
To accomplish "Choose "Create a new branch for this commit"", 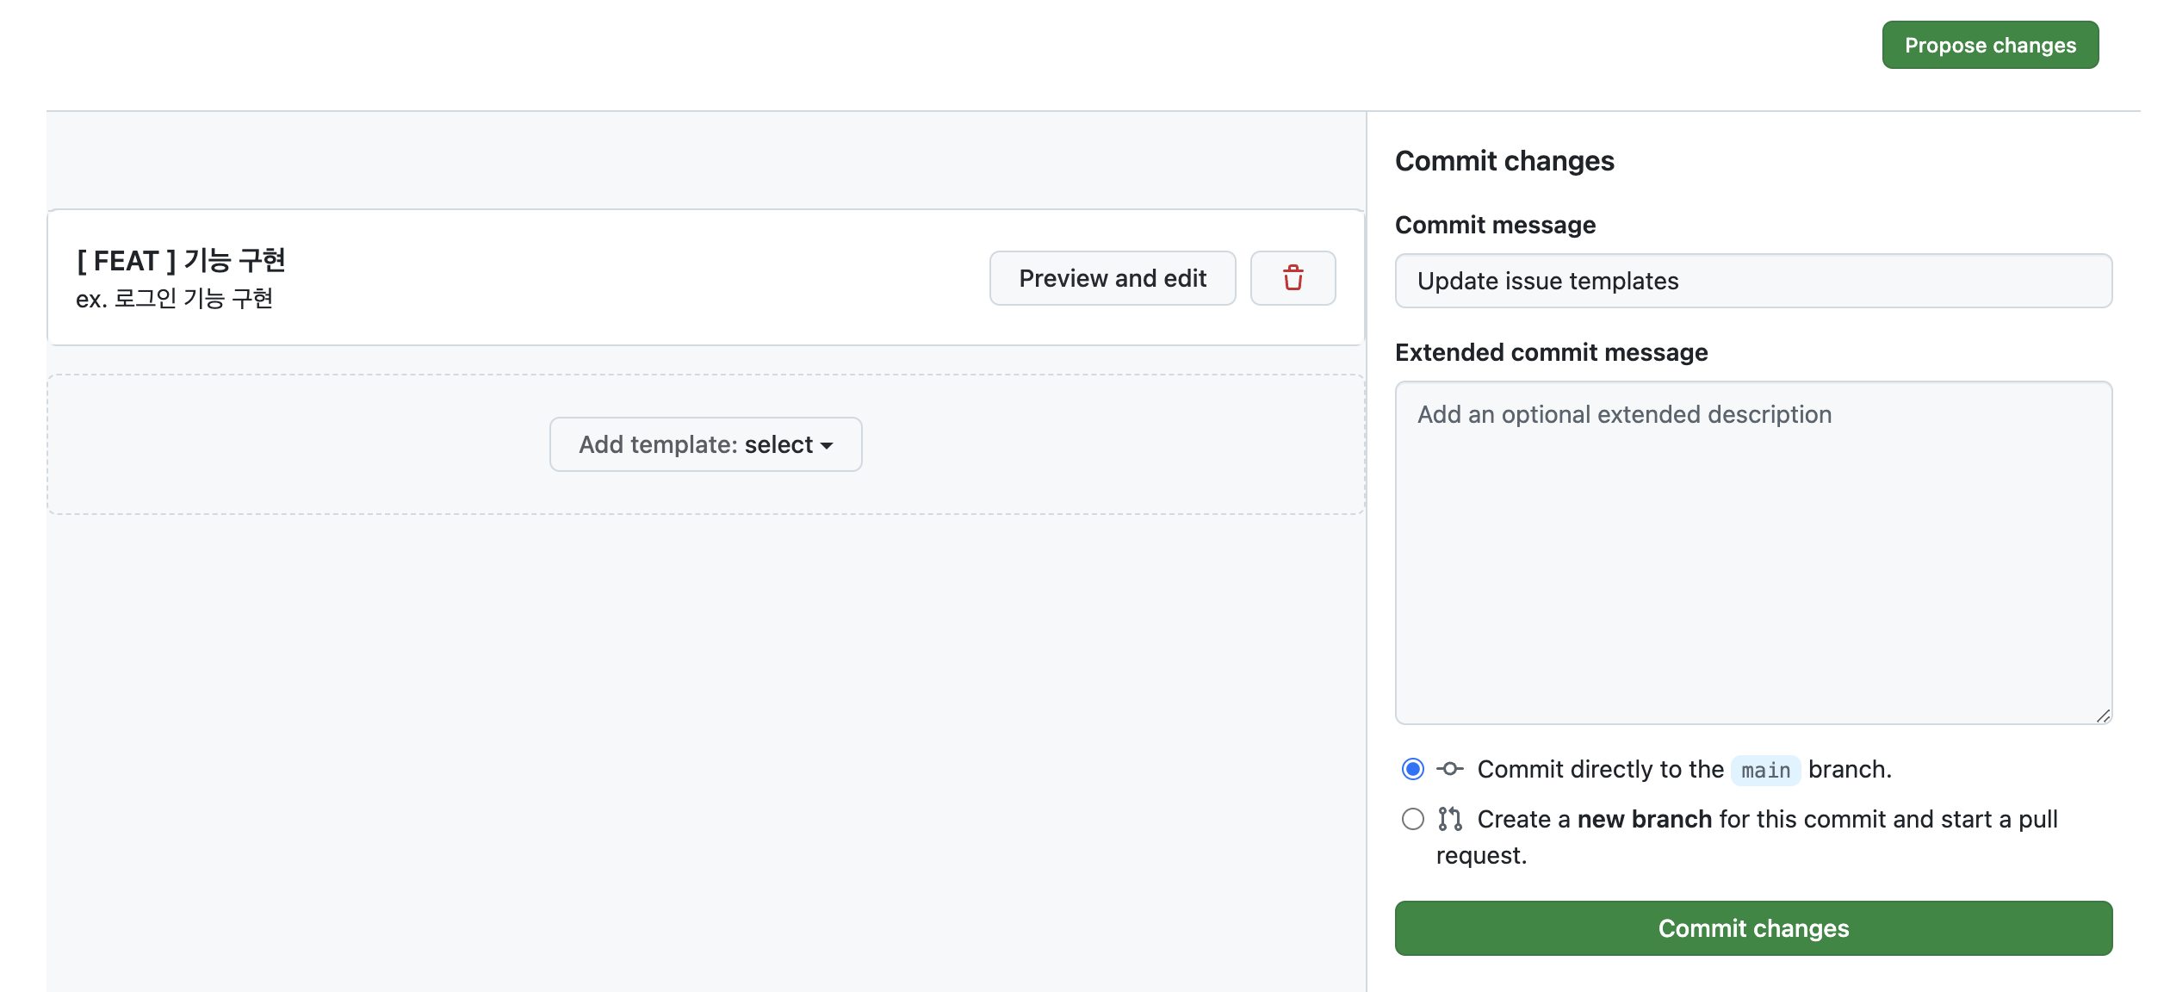I will [x=1412, y=819].
